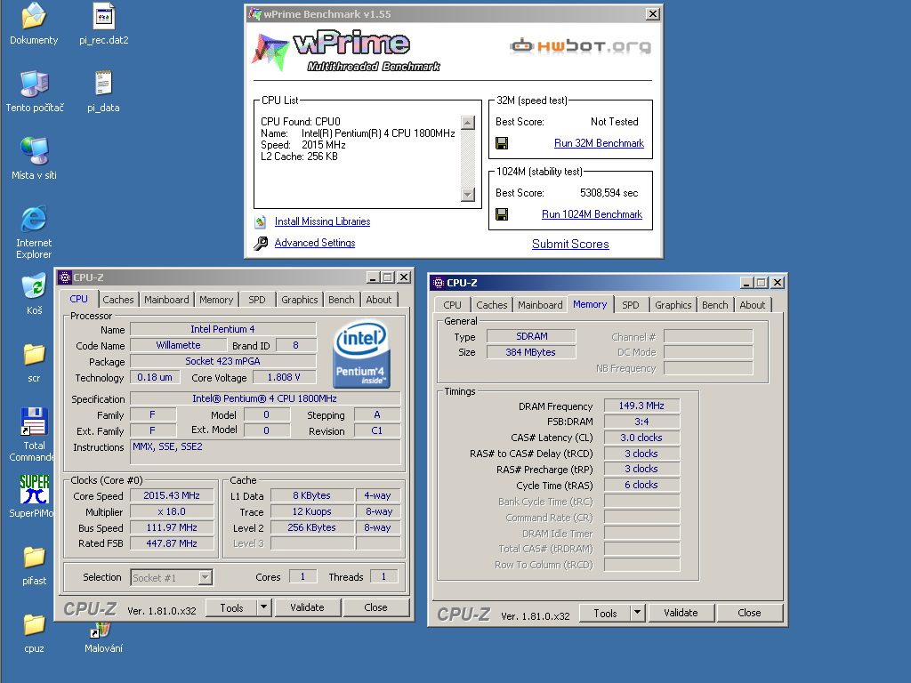Click the save icon for 1024M score
This screenshot has height=683, width=911.
(502, 214)
